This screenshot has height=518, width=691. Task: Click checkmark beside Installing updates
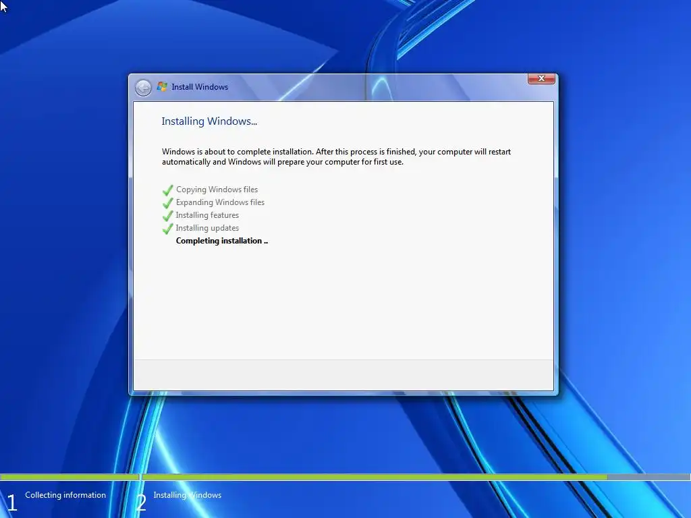pos(167,229)
